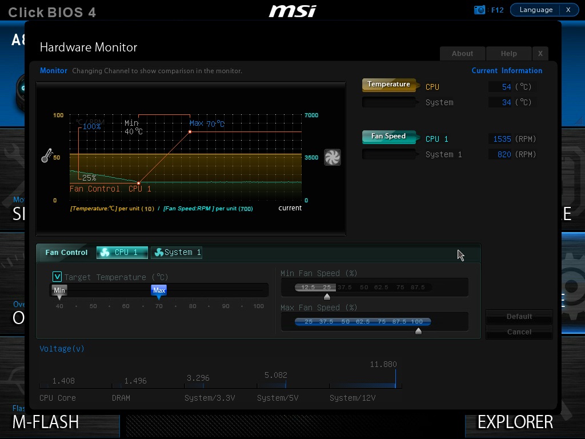Toggle the Target Temperature checkbox
This screenshot has height=439, width=585.
(x=57, y=277)
